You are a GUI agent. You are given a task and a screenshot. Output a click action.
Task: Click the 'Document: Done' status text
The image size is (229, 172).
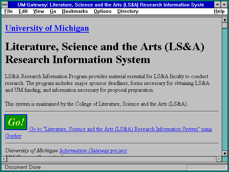[x=23, y=167]
